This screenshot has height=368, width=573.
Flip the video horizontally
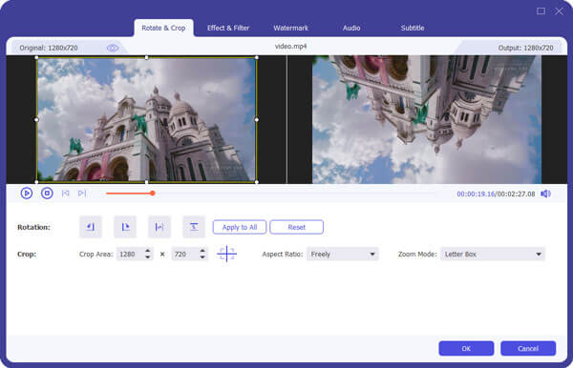coord(159,227)
